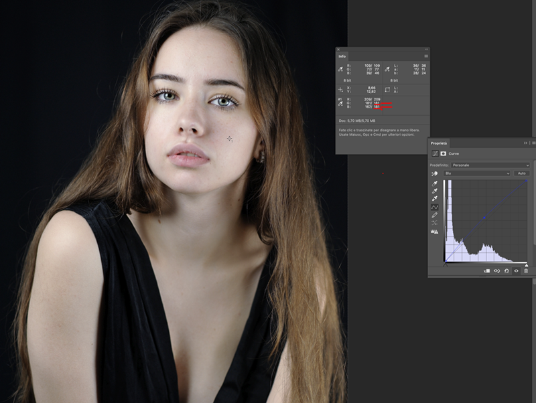This screenshot has height=403, width=536.
Task: Open the Blu channel dropdown
Action: pos(477,173)
